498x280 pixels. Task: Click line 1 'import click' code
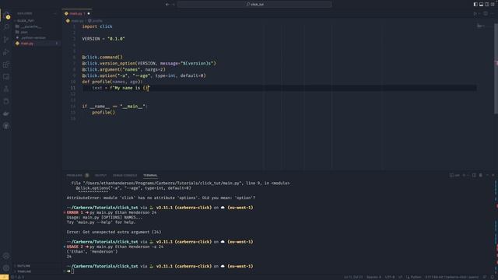[x=97, y=26]
